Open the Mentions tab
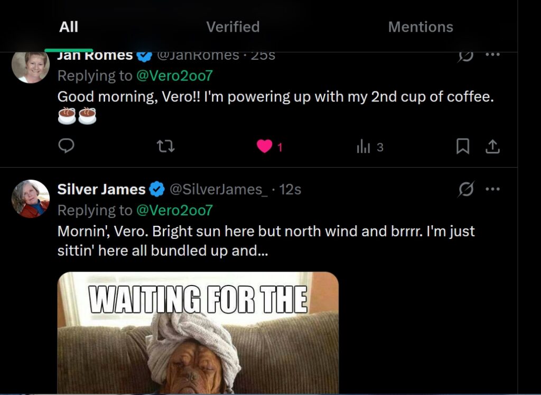 click(421, 27)
